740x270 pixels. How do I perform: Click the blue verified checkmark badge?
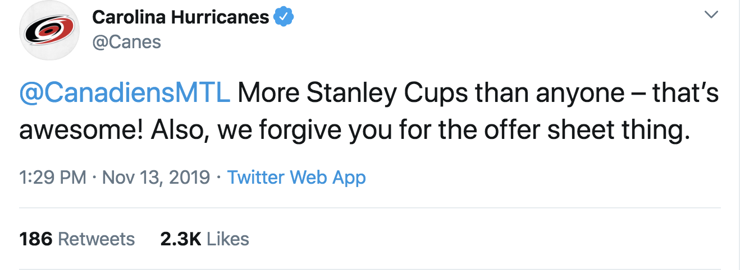pyautogui.click(x=284, y=17)
